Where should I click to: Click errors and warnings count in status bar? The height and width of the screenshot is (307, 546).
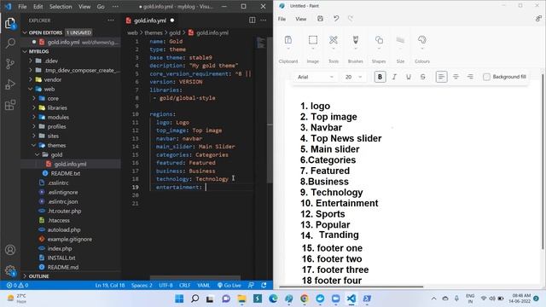coord(17,286)
